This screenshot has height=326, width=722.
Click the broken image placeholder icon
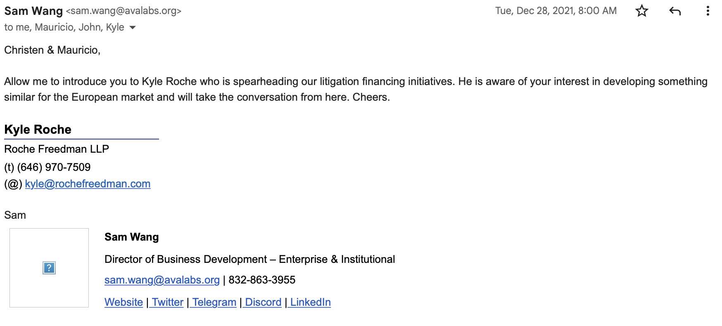click(49, 268)
